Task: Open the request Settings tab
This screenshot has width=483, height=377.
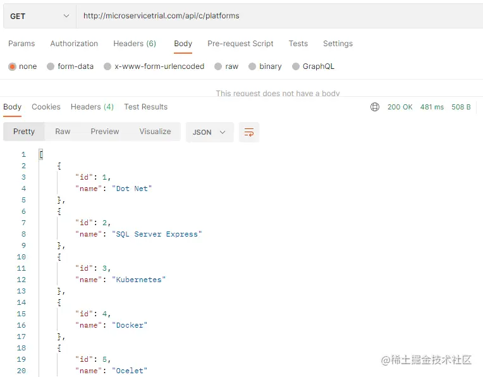Action: (x=338, y=44)
